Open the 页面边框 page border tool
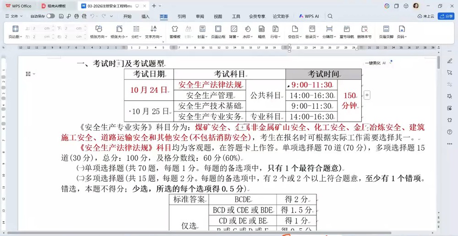458x236 pixels. tap(218, 31)
